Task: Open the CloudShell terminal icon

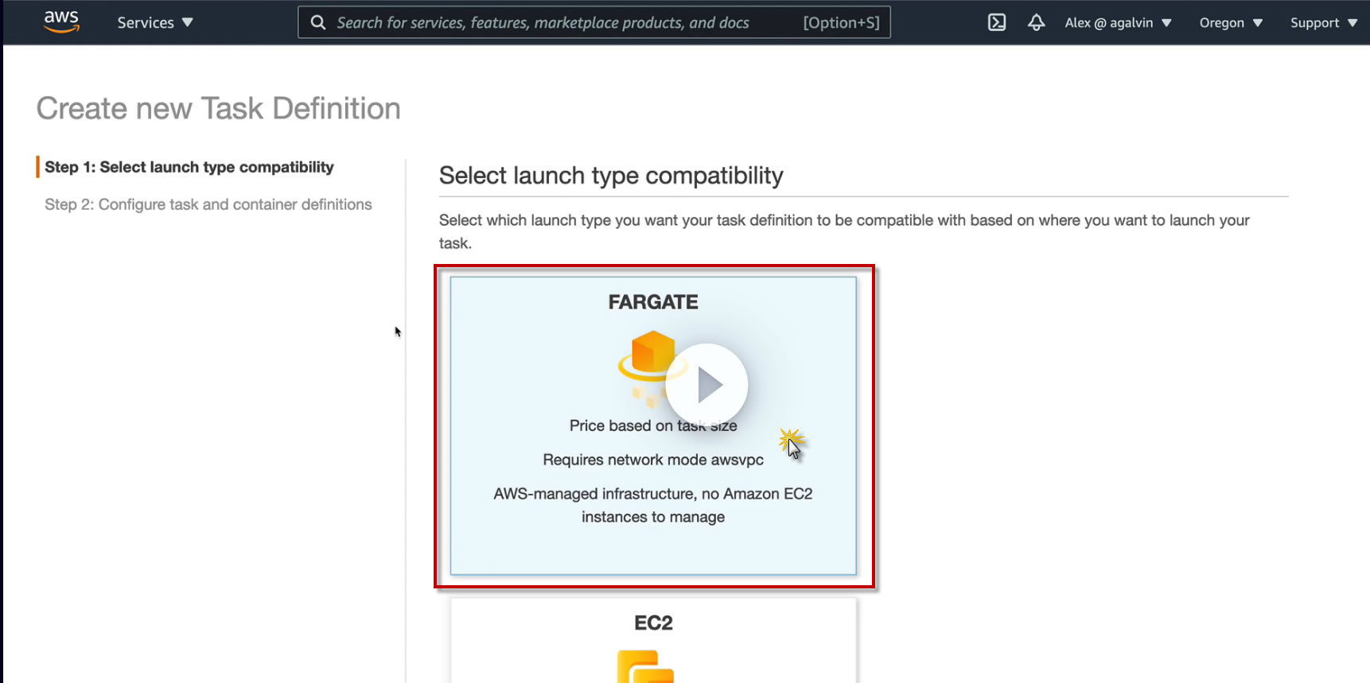Action: click(x=997, y=22)
